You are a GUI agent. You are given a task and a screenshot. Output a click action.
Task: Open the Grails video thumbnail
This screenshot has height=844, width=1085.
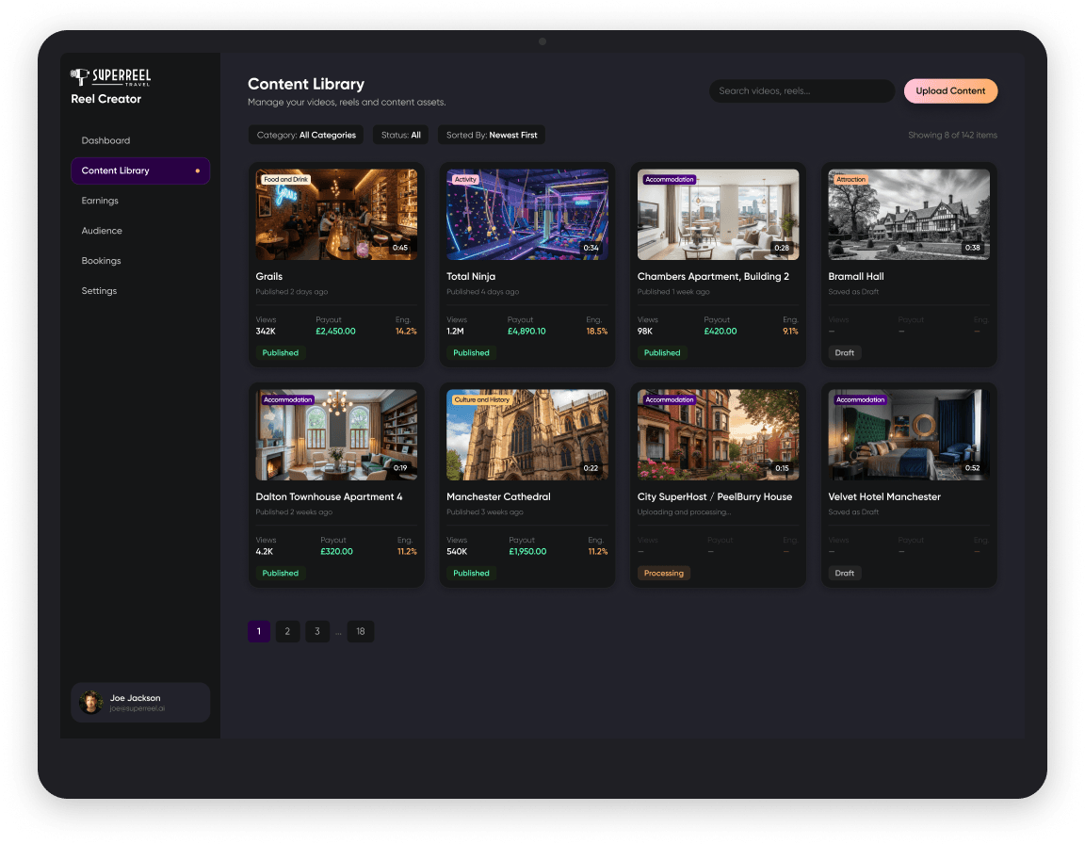click(x=336, y=215)
